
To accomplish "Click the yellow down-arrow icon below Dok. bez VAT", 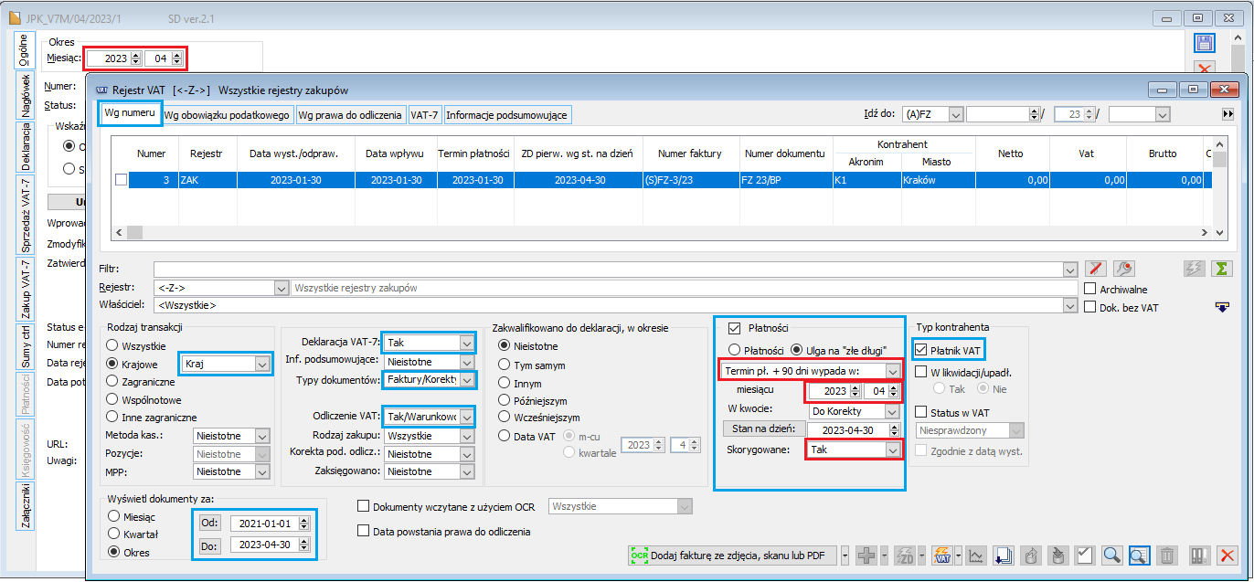I will coord(1222,307).
